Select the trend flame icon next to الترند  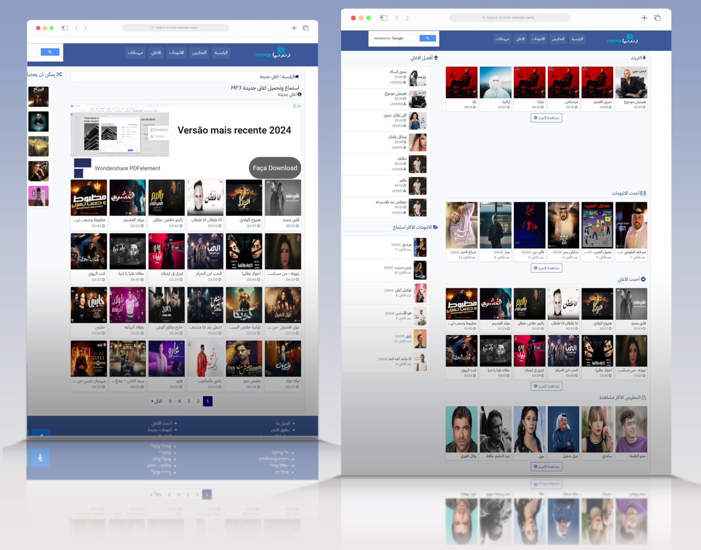click(644, 58)
